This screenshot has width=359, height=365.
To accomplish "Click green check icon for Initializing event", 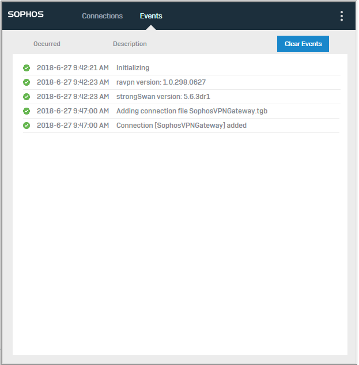I will click(27, 68).
